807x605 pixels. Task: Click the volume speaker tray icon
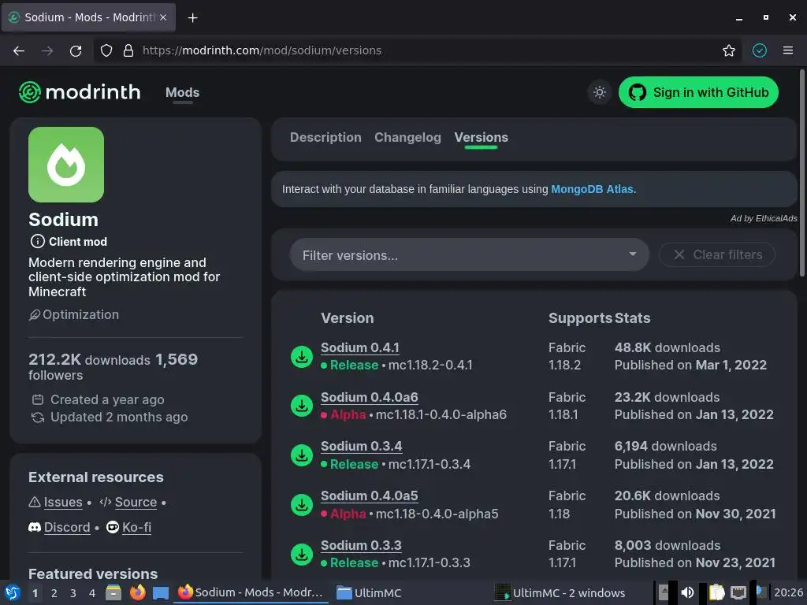[x=687, y=592]
